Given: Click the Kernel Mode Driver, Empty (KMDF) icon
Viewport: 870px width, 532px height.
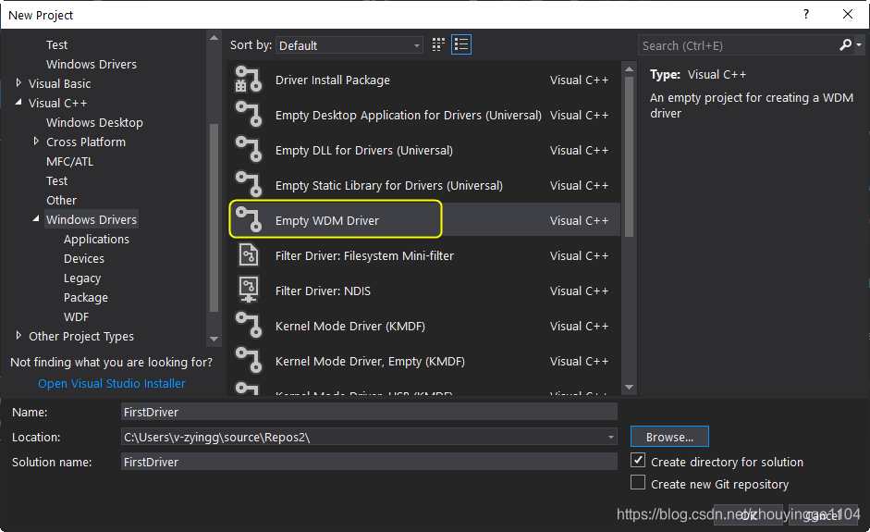Looking at the screenshot, I should [248, 360].
